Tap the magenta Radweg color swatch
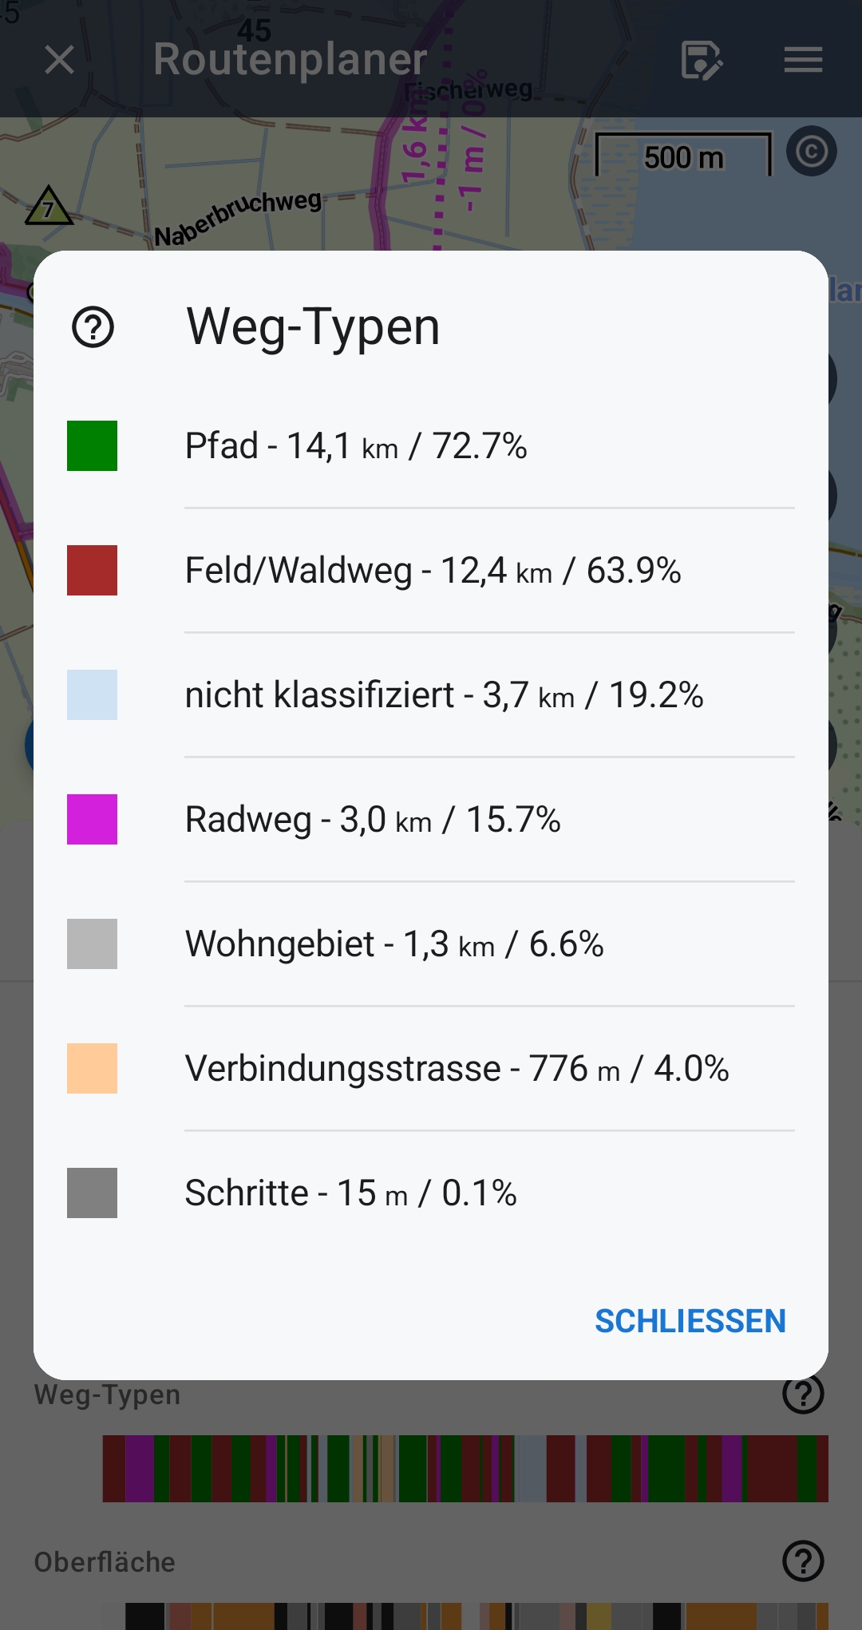This screenshot has width=862, height=1630. click(x=92, y=820)
